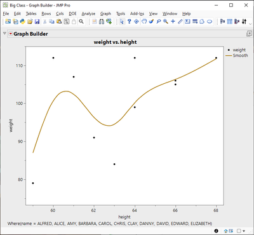Open the Edit menu
The height and width of the screenshot is (235, 254).
click(17, 14)
